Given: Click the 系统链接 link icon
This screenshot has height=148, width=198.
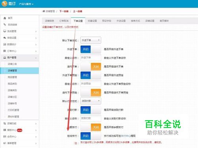Looking at the screenshot, I should 5,25.
